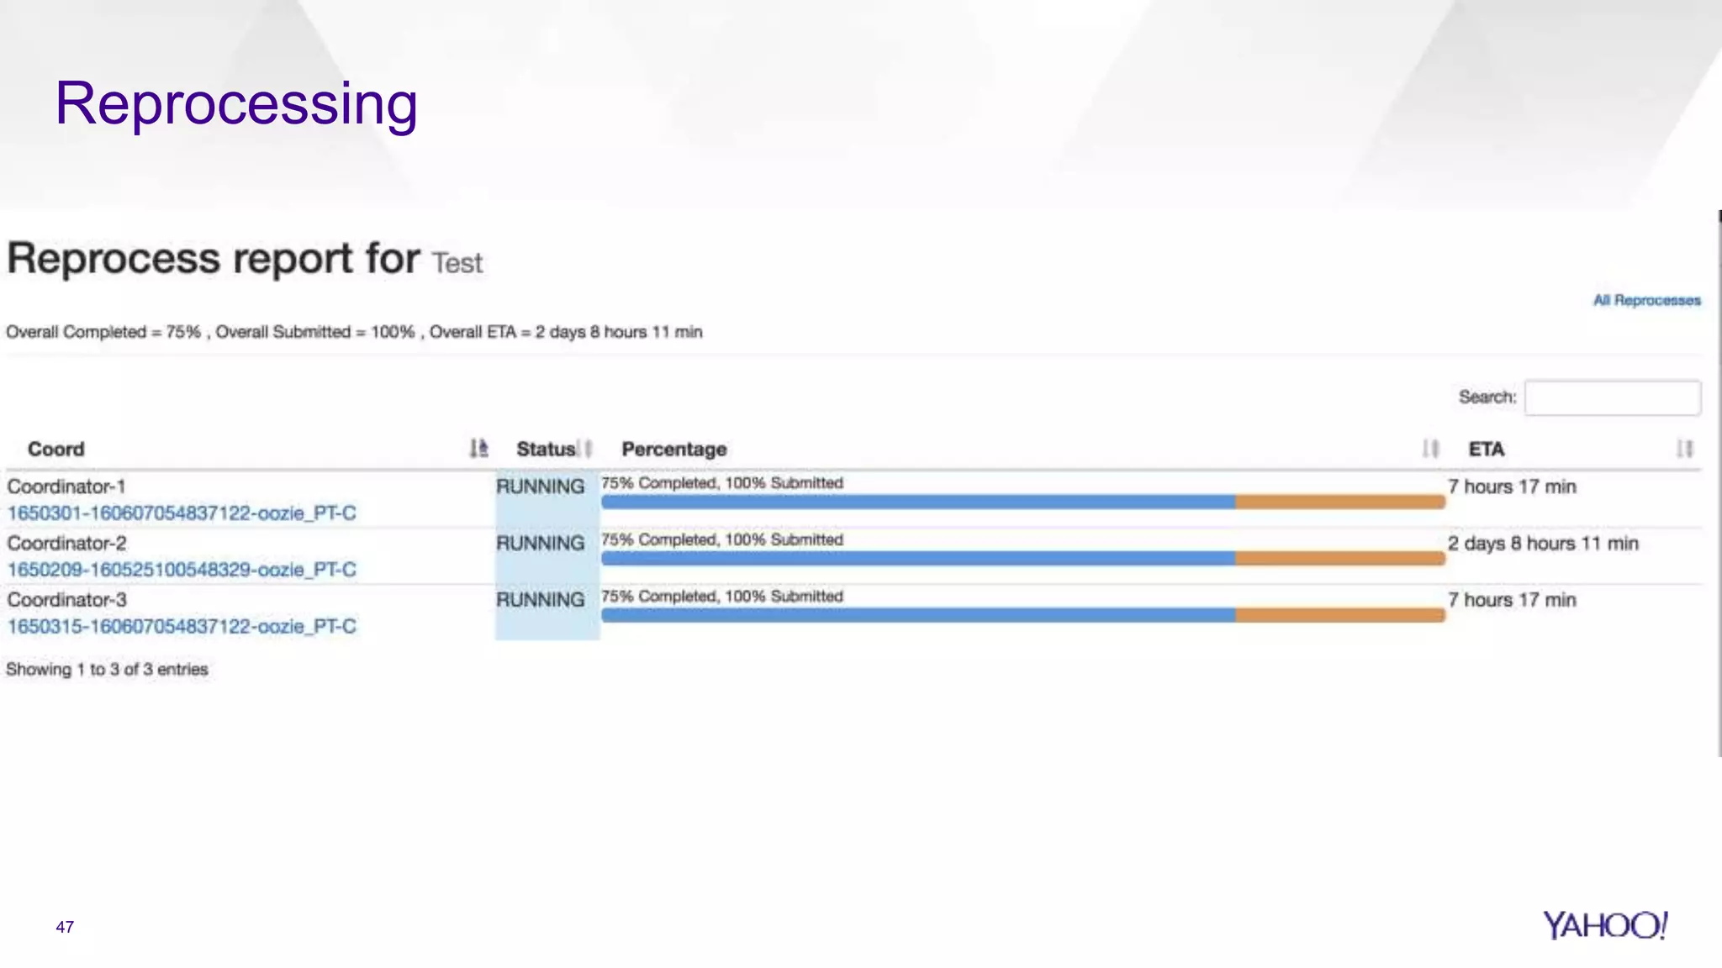Screen dimensions: 1722x968
Task: Click the ETA column sort icon
Action: click(1684, 449)
